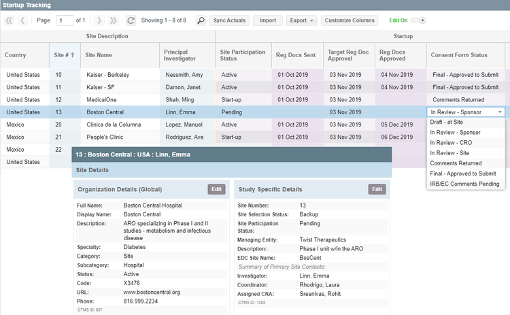Select Comments Returned dropdown option
This screenshot has height=315, width=510.
pyautogui.click(x=466, y=163)
